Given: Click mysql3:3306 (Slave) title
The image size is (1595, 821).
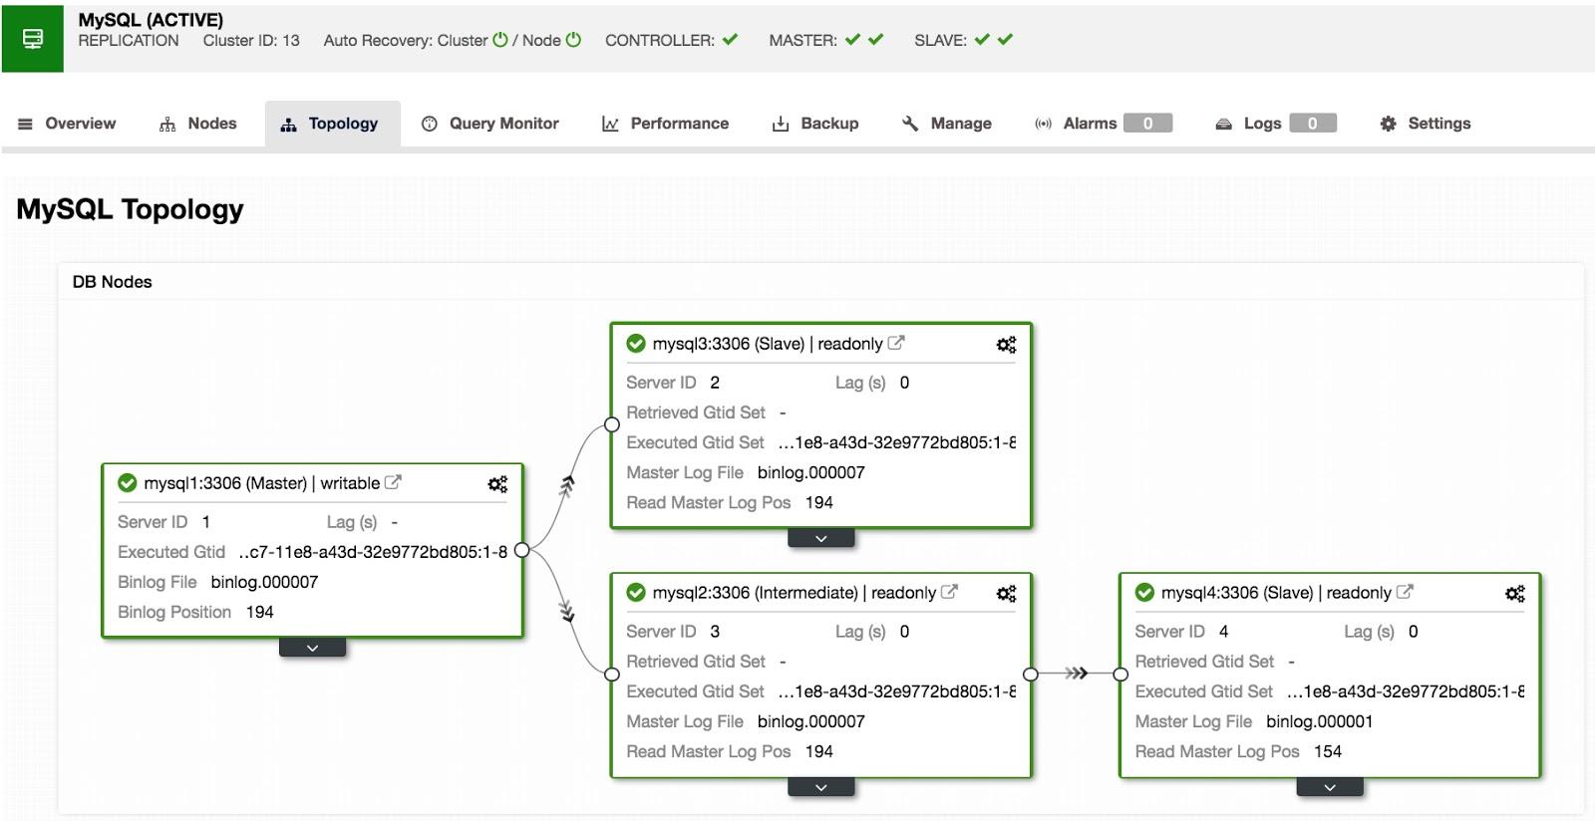Looking at the screenshot, I should 729,344.
